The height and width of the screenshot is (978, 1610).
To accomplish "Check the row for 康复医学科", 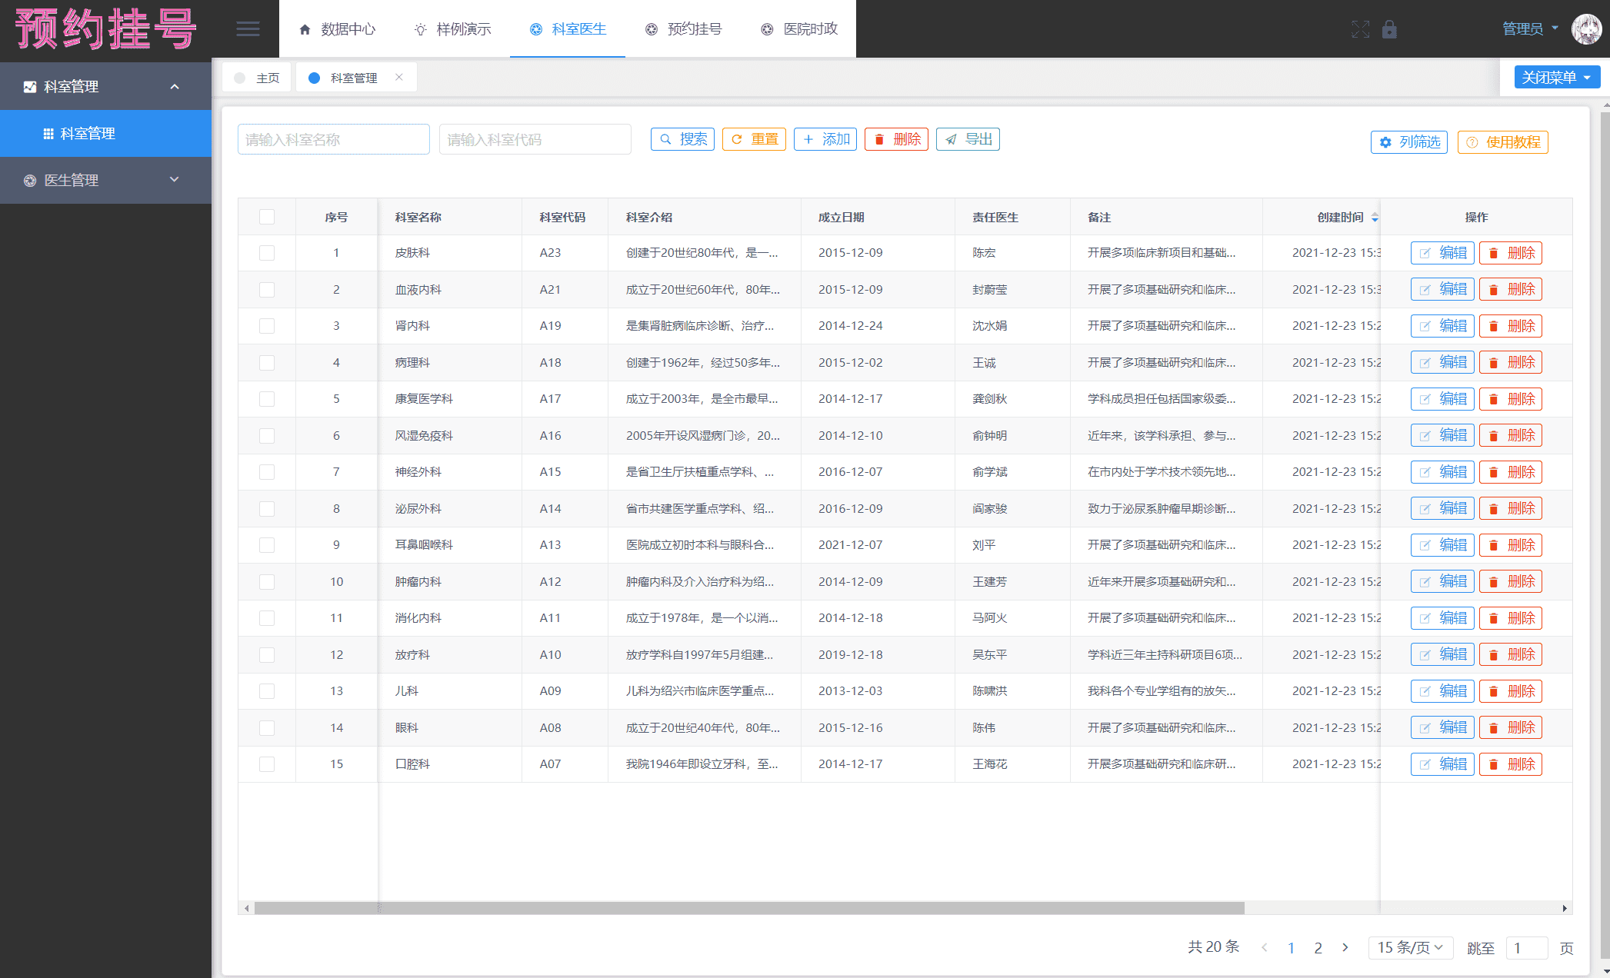I will point(267,399).
